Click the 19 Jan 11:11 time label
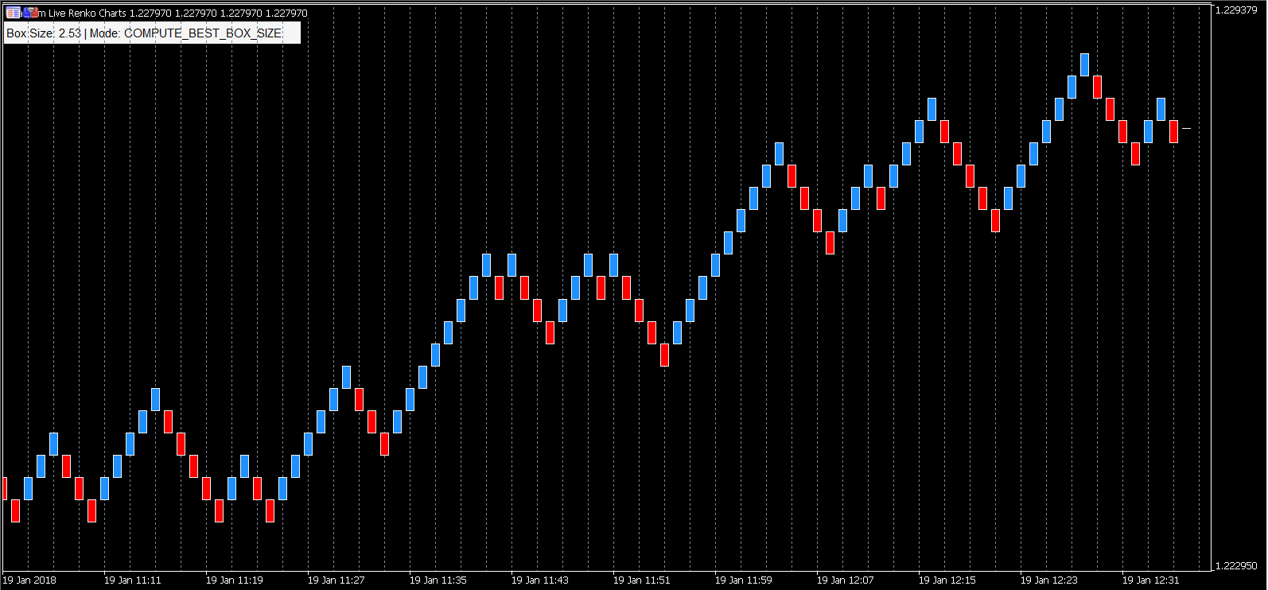 pos(132,580)
